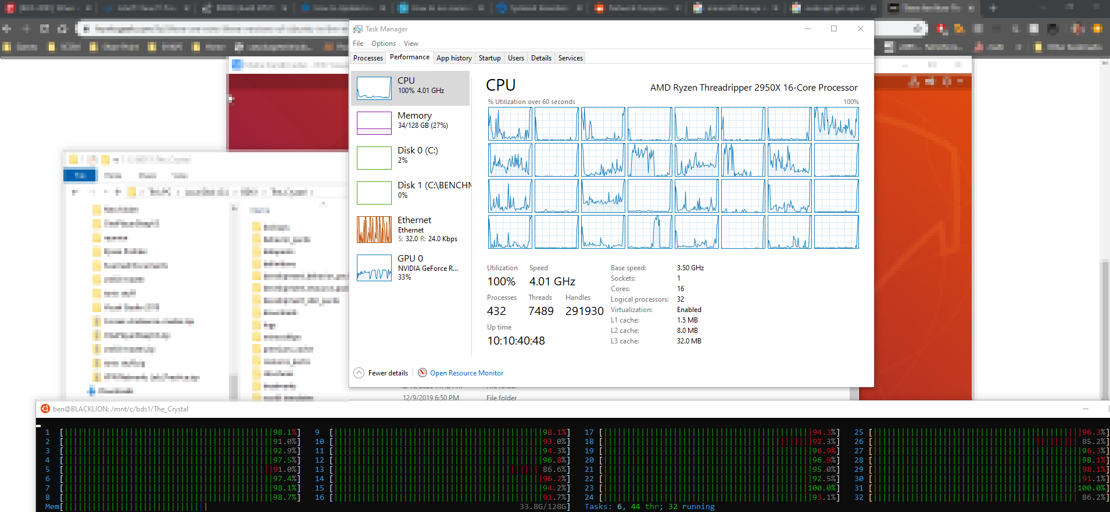Switch to the Details tab
This screenshot has height=512, width=1110.
coord(541,58)
